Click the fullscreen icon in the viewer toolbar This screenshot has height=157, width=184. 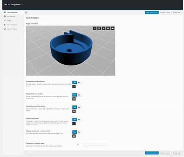99,28
